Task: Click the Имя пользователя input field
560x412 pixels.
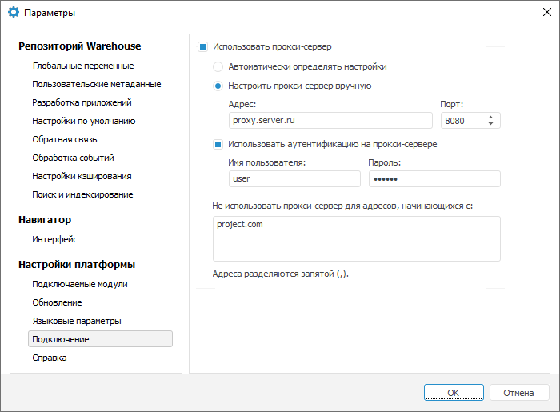Action: click(293, 179)
